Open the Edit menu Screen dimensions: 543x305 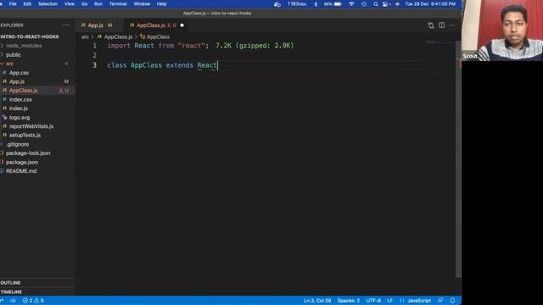[x=27, y=4]
